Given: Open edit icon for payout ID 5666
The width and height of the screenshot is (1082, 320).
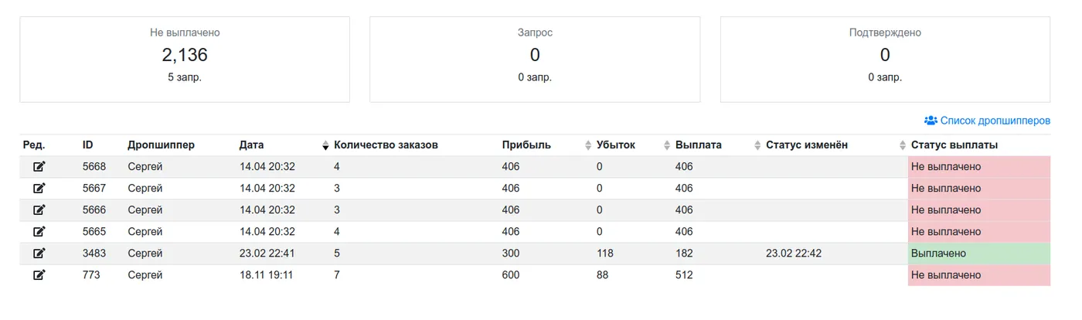Looking at the screenshot, I should click(x=39, y=209).
